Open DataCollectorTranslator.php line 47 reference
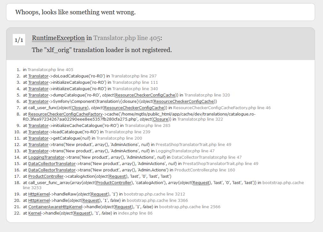Screen dimensions: 323x232 point(207,157)
